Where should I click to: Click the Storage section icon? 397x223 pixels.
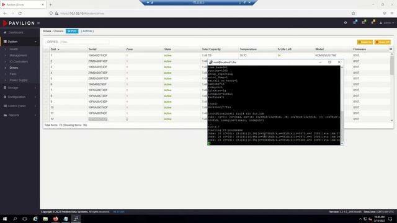tap(5, 88)
